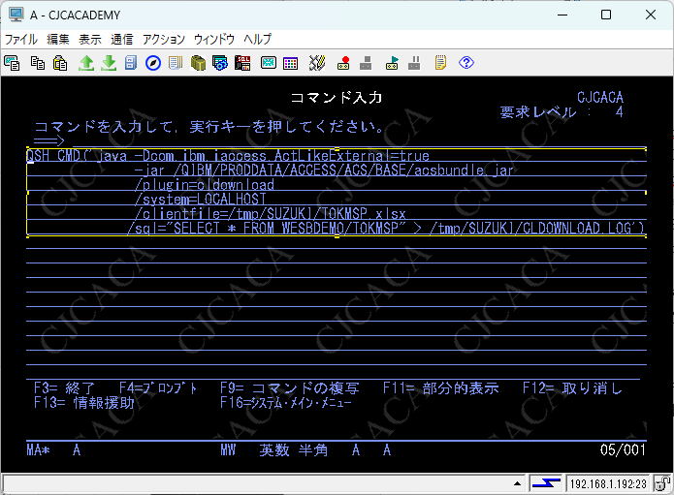674x495 pixels.
Task: Click the receive file download arrow icon
Action: click(109, 63)
